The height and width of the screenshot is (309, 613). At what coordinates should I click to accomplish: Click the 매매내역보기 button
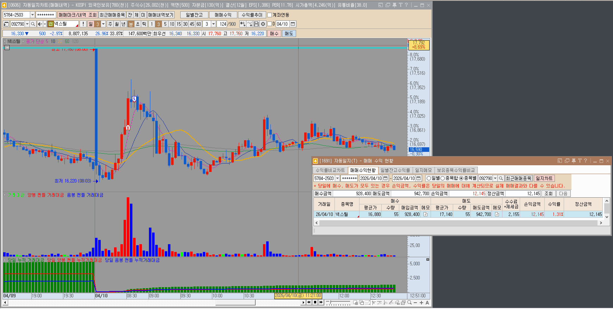click(161, 15)
